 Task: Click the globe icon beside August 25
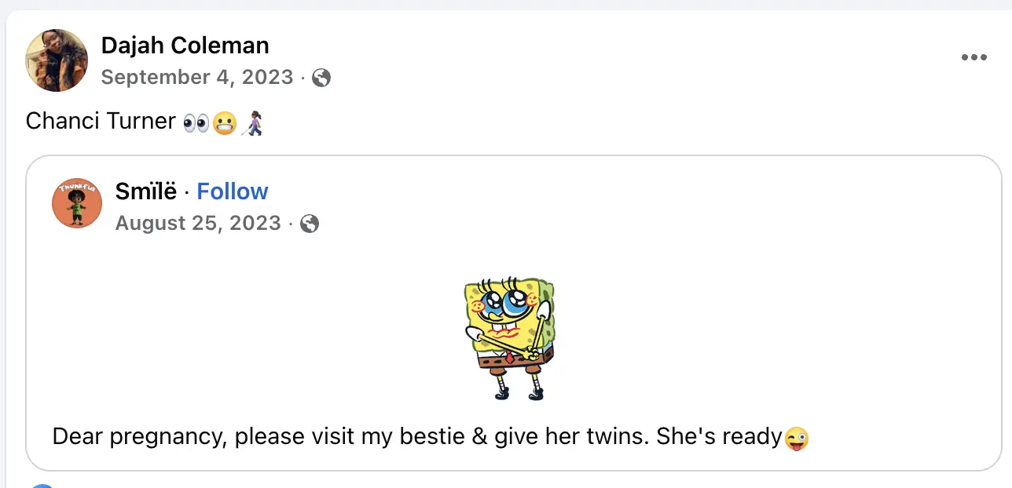(310, 224)
